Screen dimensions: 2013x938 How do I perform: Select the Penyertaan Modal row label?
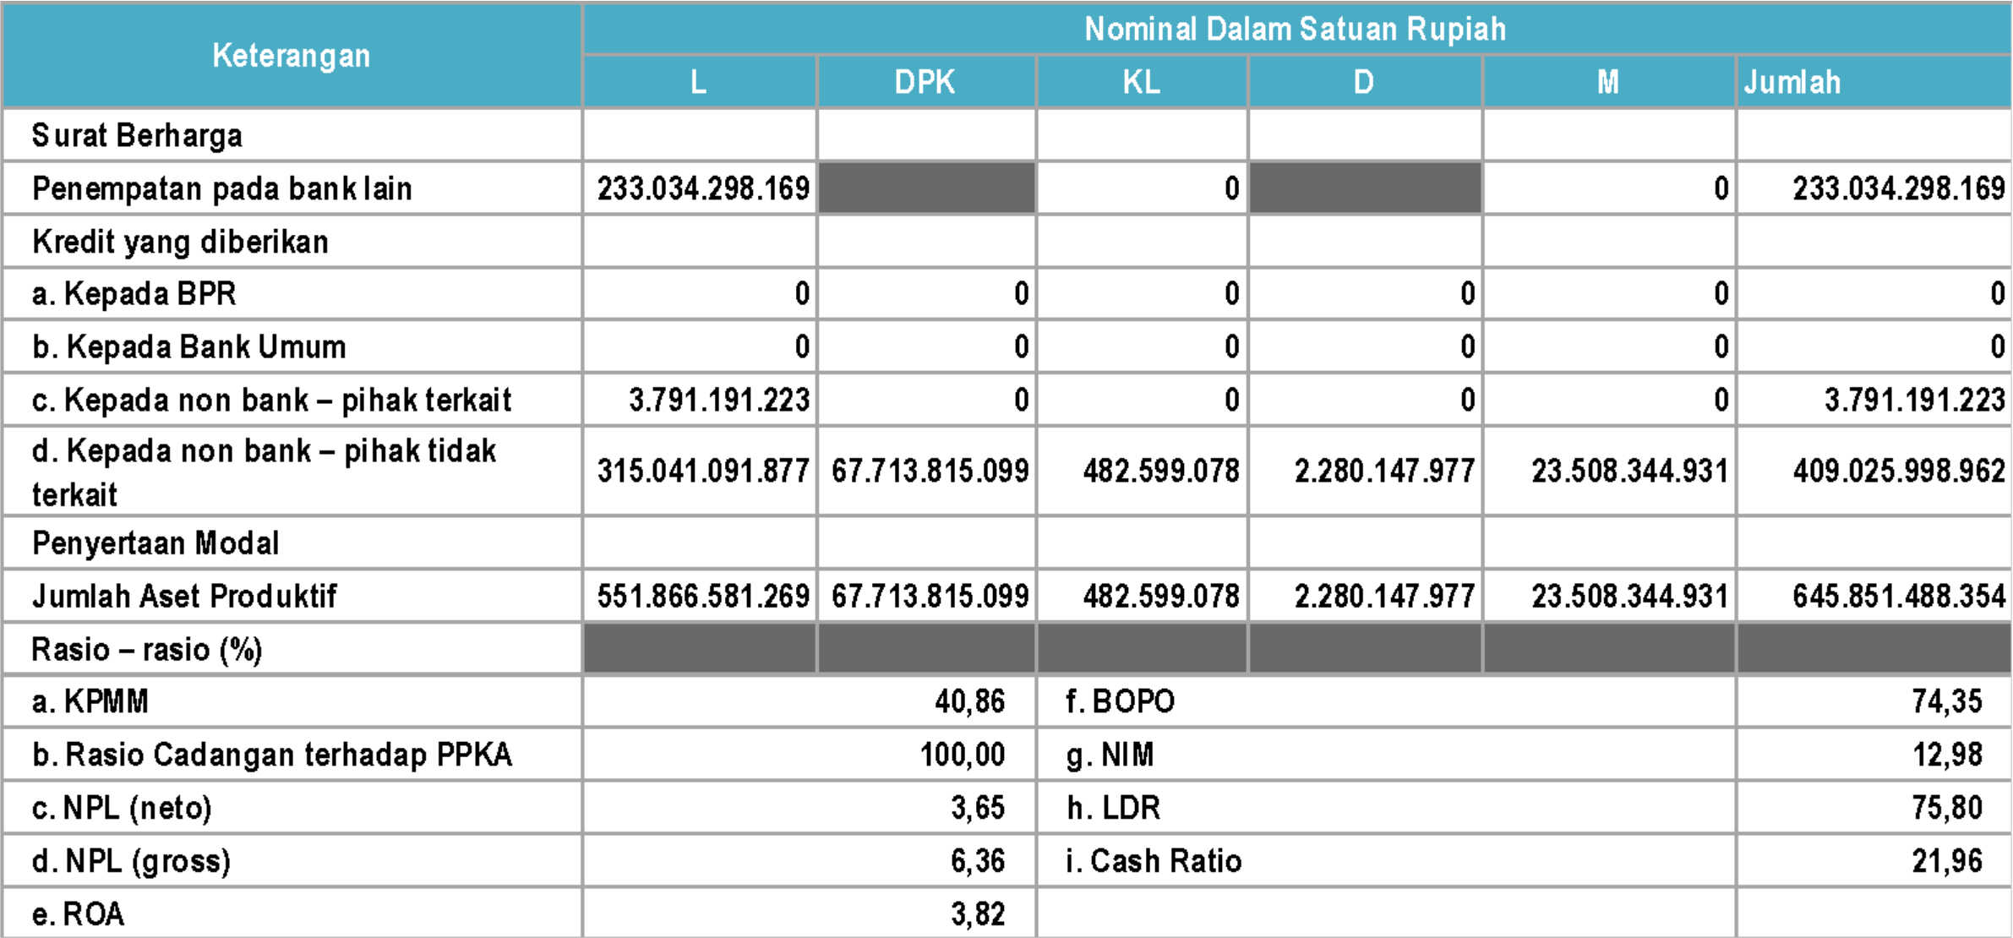[x=155, y=543]
